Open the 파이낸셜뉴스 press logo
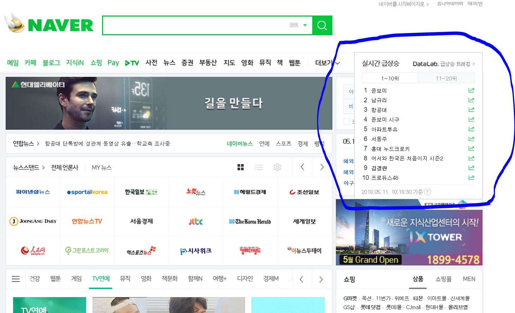The height and width of the screenshot is (313, 515). coord(33,192)
